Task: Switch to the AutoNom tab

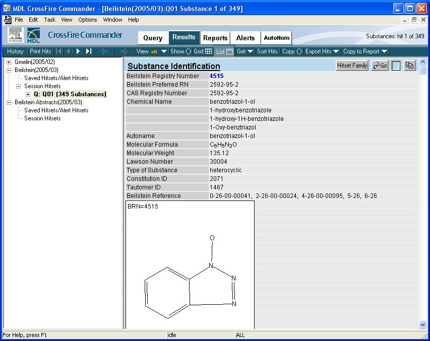Action: point(276,38)
